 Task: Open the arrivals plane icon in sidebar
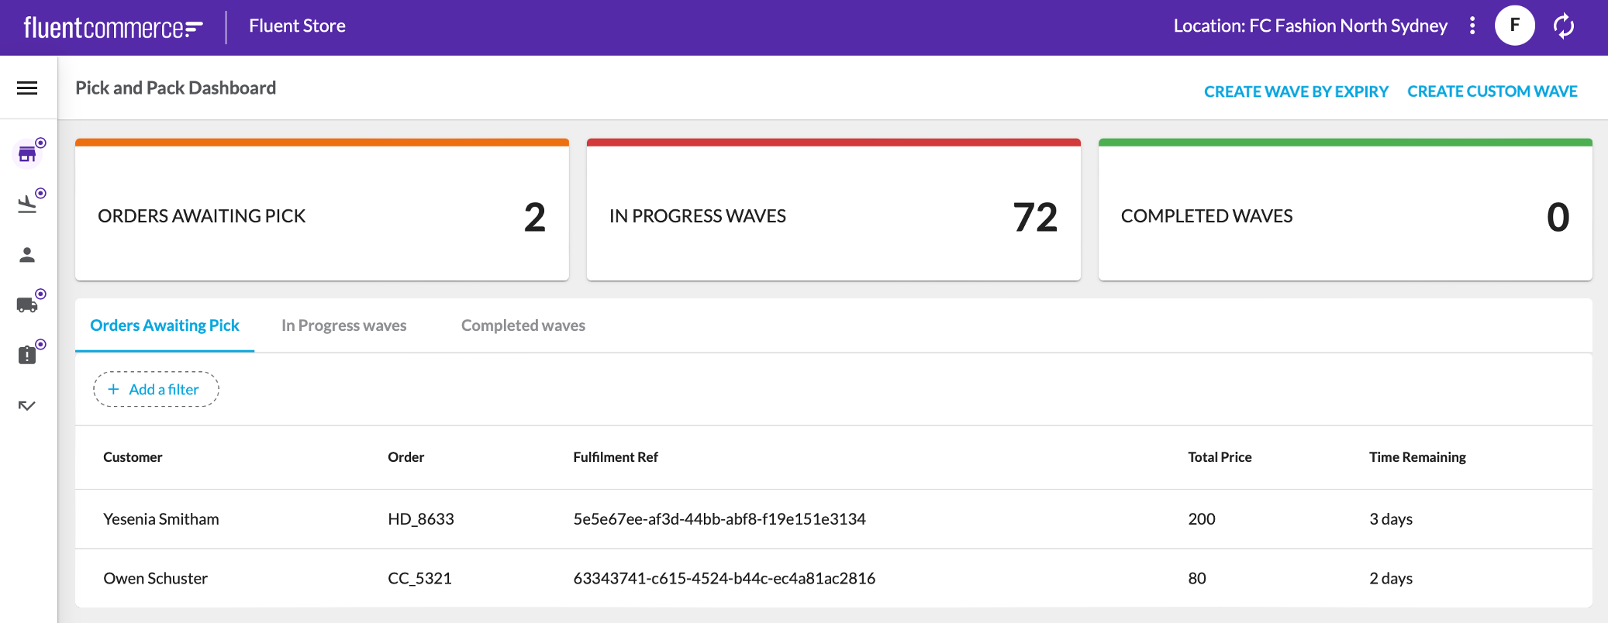click(27, 204)
